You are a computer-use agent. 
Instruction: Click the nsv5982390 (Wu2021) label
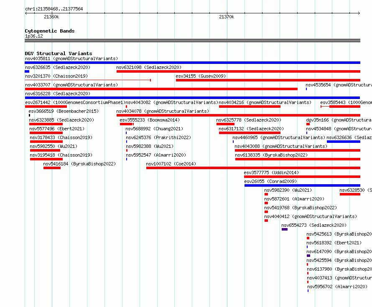click(288, 190)
